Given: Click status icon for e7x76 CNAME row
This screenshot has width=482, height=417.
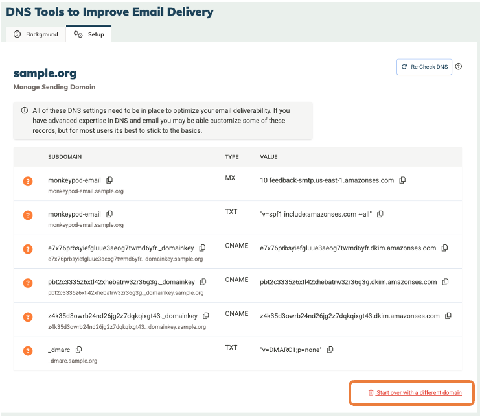Looking at the screenshot, I should coord(28,248).
